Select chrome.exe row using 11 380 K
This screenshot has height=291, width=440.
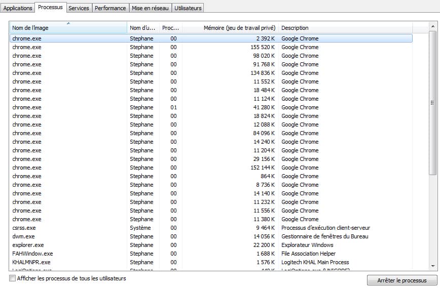pos(211,219)
